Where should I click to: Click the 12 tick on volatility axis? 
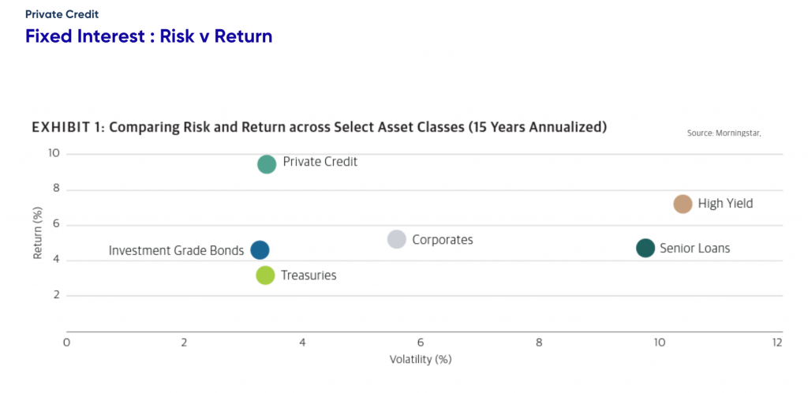(776, 342)
